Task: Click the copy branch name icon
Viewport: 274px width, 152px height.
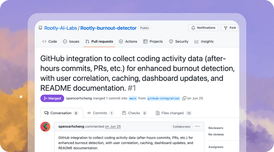Action: 184,98
